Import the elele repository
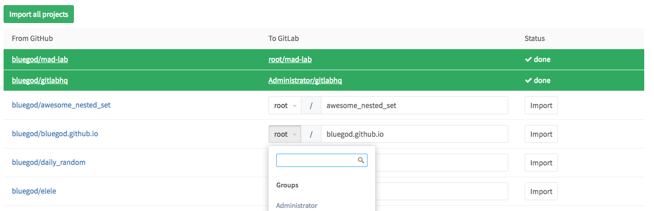The height and width of the screenshot is (211, 654). (541, 192)
